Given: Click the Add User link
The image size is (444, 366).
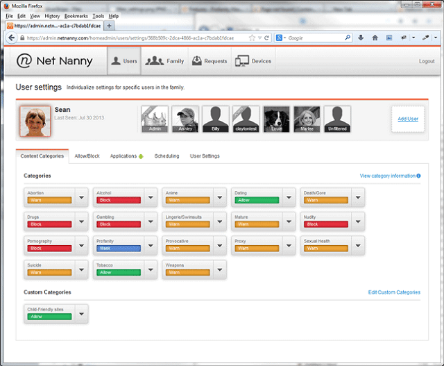Looking at the screenshot, I should pos(407,119).
